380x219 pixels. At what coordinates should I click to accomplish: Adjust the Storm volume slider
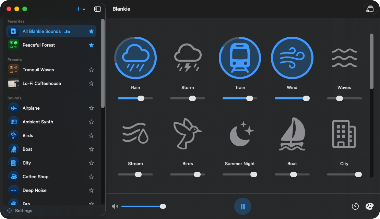coord(188,98)
